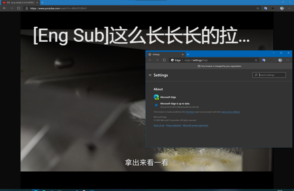Go back in the YouTube browser window
Screen dimensions: 294x191
(x=4, y=8)
